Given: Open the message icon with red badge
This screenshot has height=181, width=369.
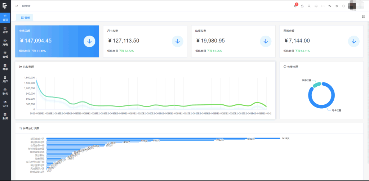Looking at the screenshot, I should coord(295,6).
